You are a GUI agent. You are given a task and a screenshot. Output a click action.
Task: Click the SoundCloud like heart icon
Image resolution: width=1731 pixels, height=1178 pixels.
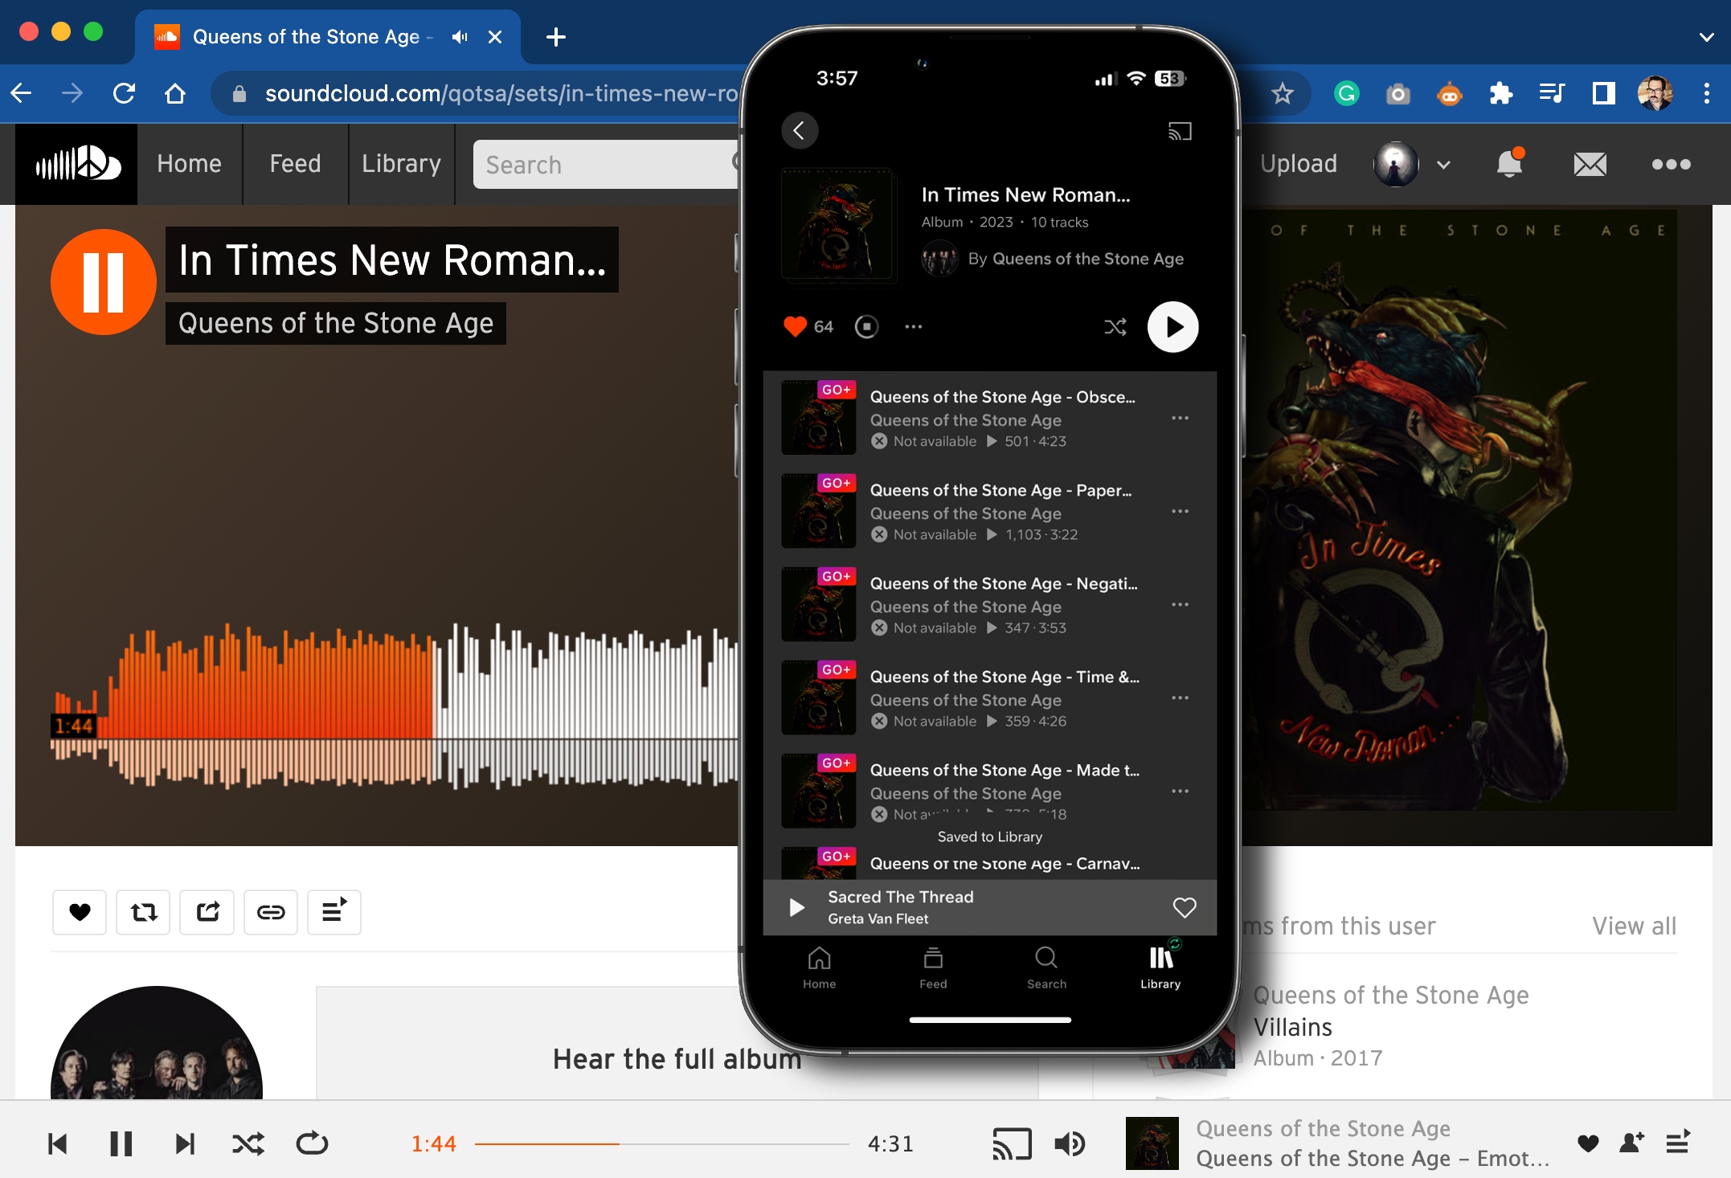coord(80,910)
